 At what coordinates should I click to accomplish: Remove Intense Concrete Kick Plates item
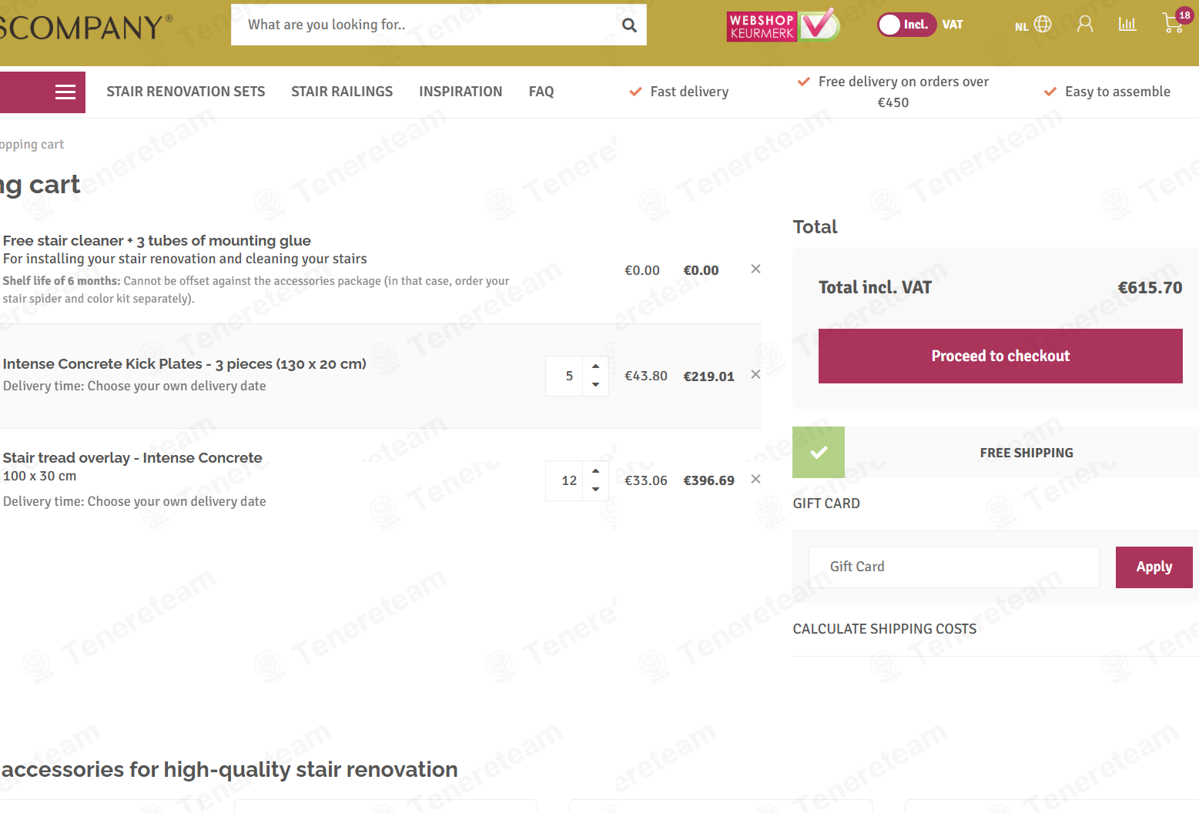(755, 374)
